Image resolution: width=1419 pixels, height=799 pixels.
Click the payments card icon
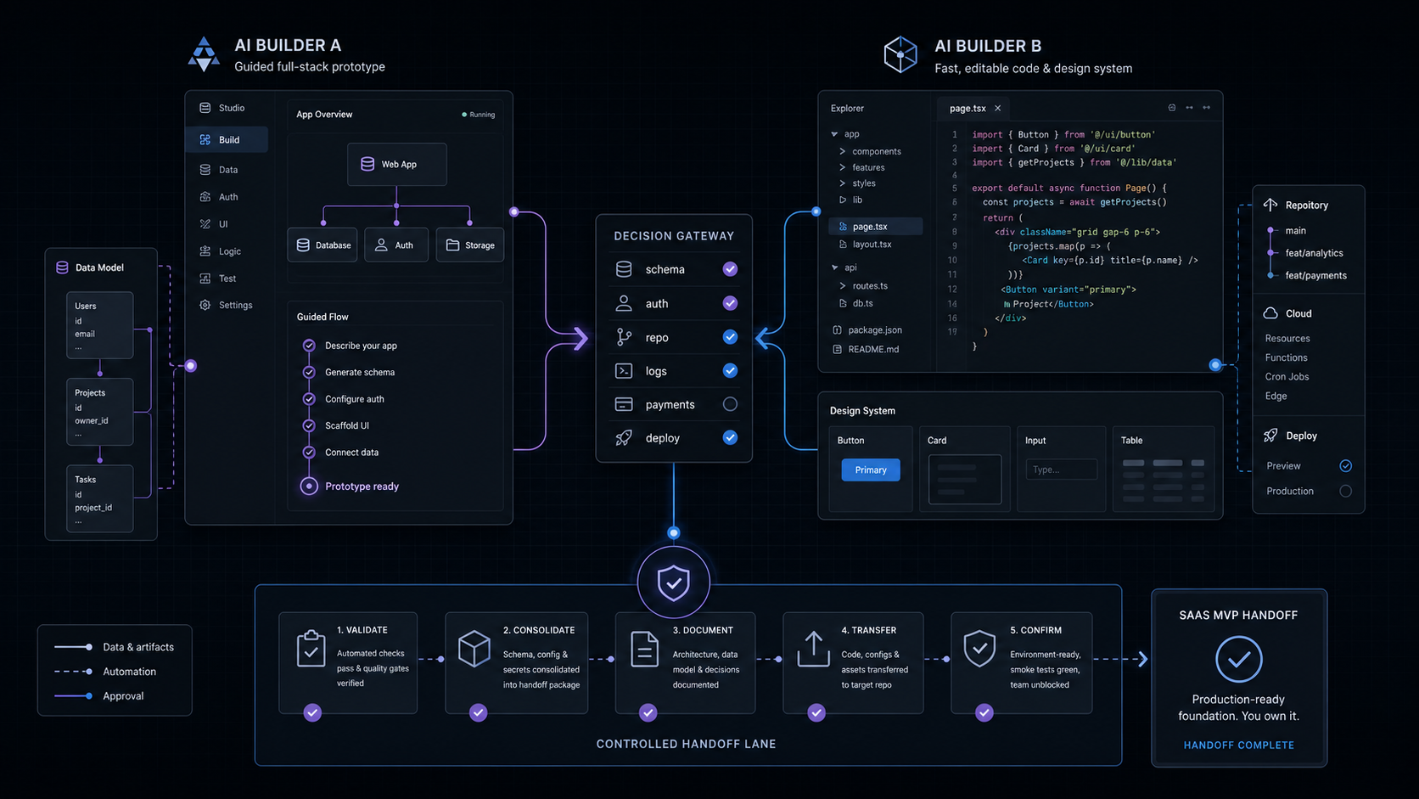[x=624, y=404]
